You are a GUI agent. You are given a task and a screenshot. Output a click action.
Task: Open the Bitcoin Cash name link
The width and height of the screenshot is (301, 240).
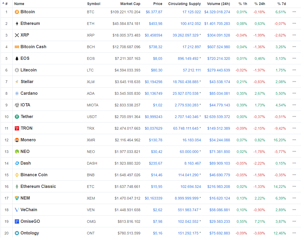pos(33,47)
